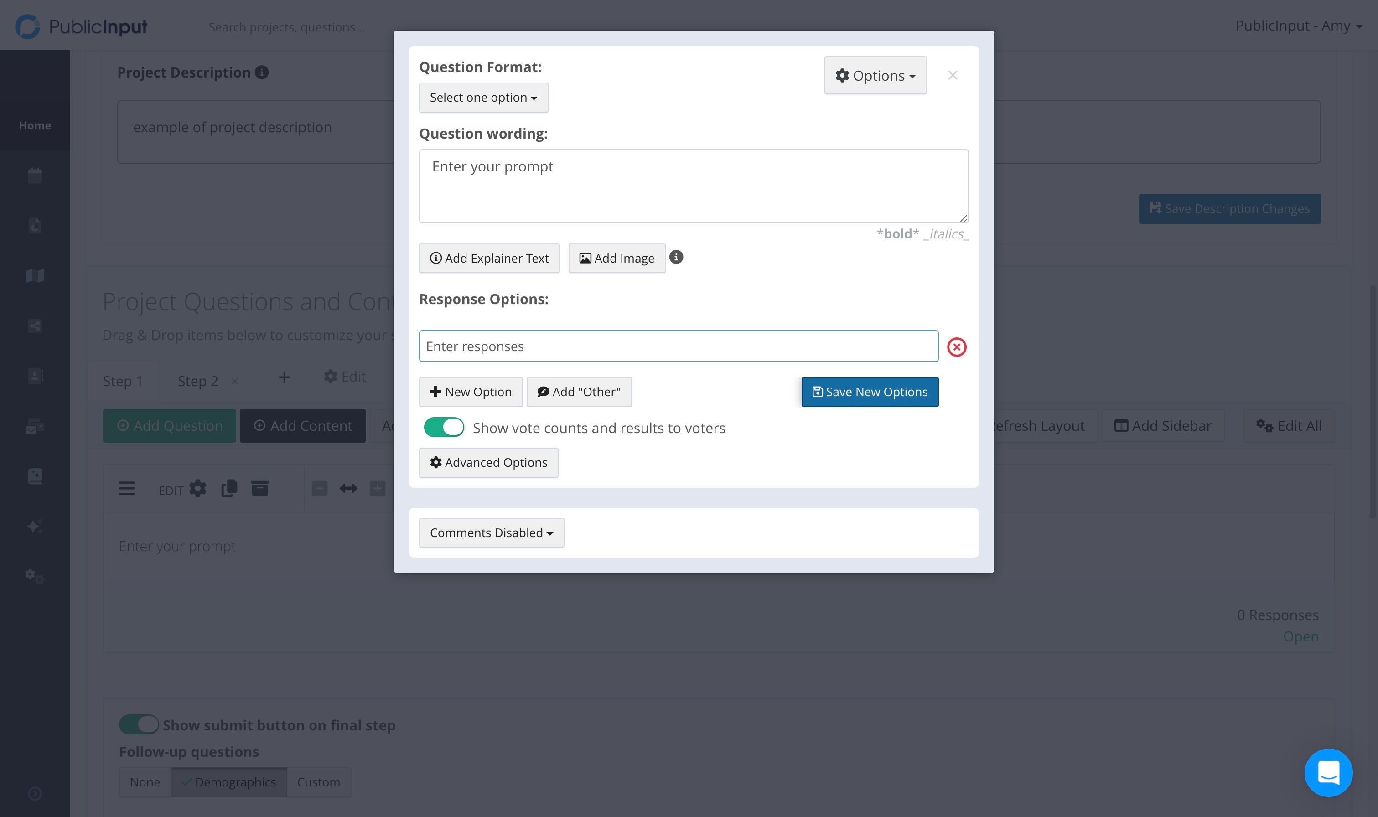Switch to the Step 1 tab
The image size is (1378, 817).
[123, 381]
